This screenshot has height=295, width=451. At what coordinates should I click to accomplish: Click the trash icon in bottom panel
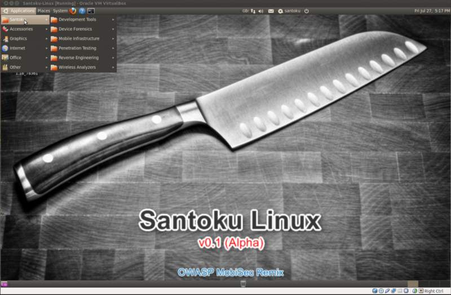(243, 284)
